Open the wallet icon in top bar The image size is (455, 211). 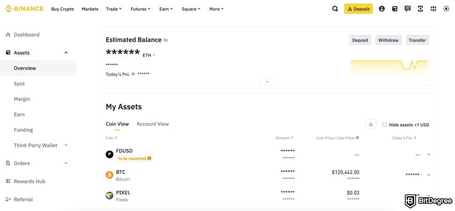[395, 9]
